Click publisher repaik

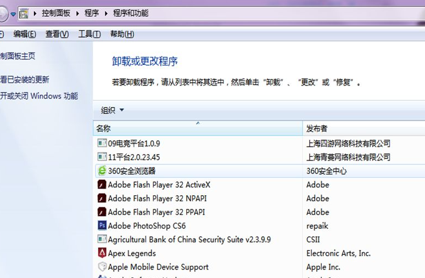317,226
